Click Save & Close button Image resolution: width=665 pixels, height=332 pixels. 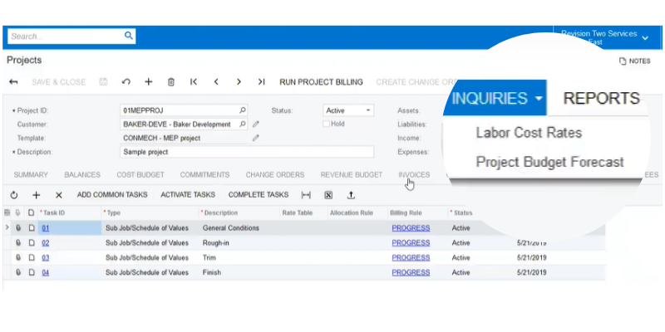coord(58,82)
